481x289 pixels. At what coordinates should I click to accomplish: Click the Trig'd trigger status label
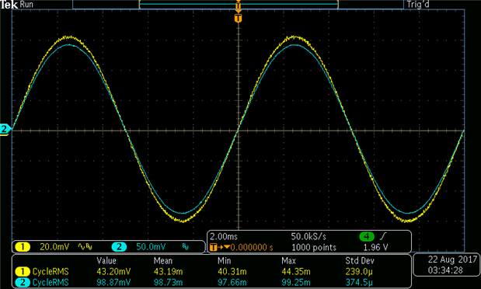(418, 5)
